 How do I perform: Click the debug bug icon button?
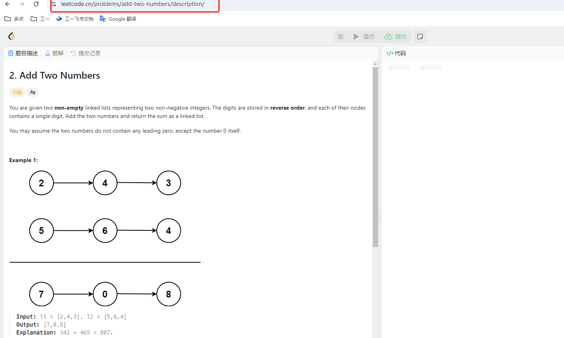click(341, 37)
